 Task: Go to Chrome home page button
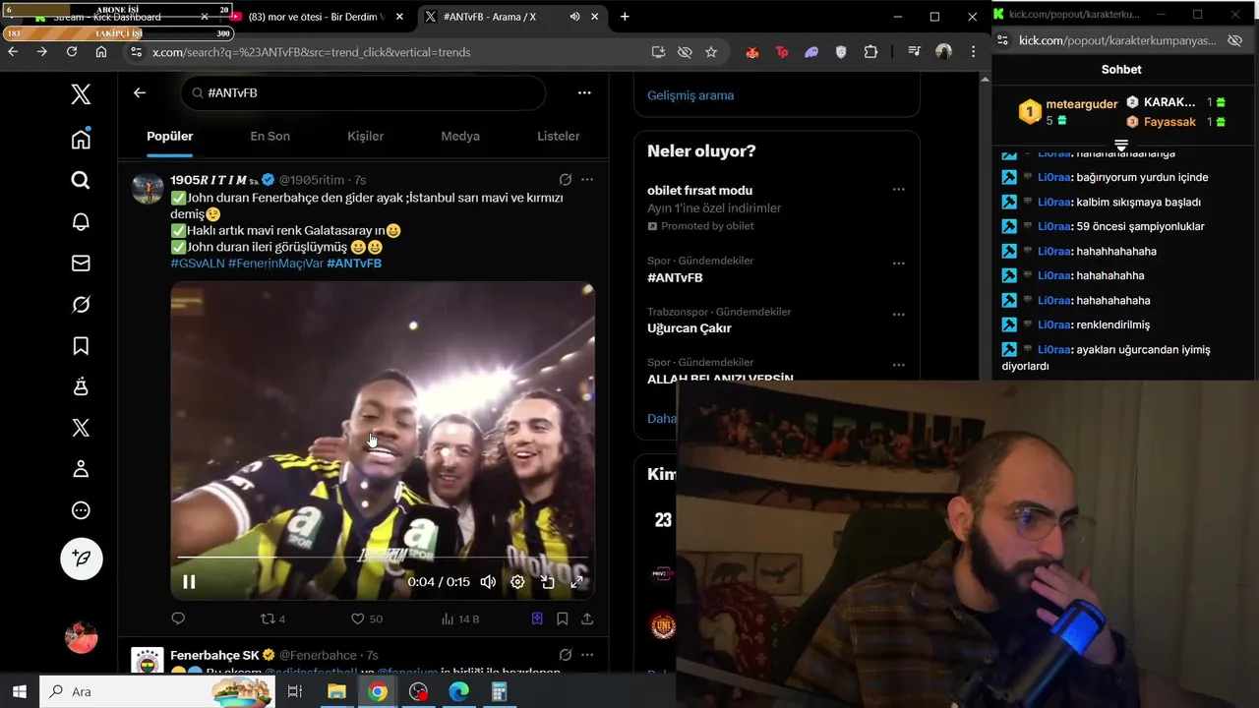click(101, 52)
